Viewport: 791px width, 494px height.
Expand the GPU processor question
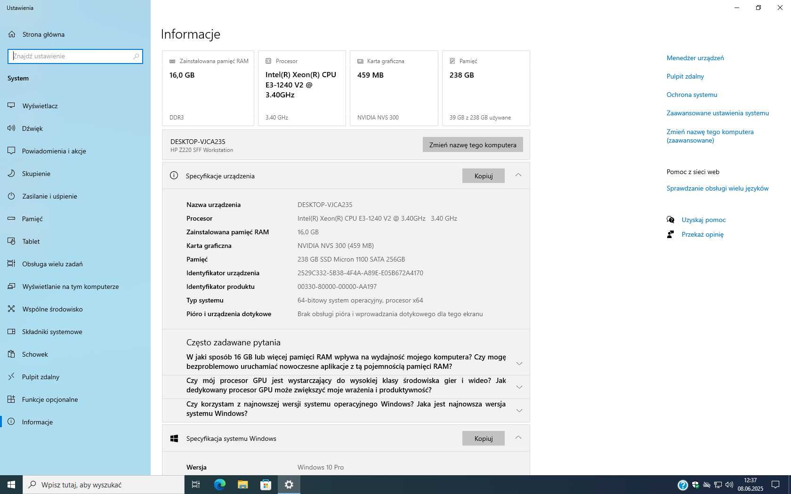pyautogui.click(x=519, y=387)
